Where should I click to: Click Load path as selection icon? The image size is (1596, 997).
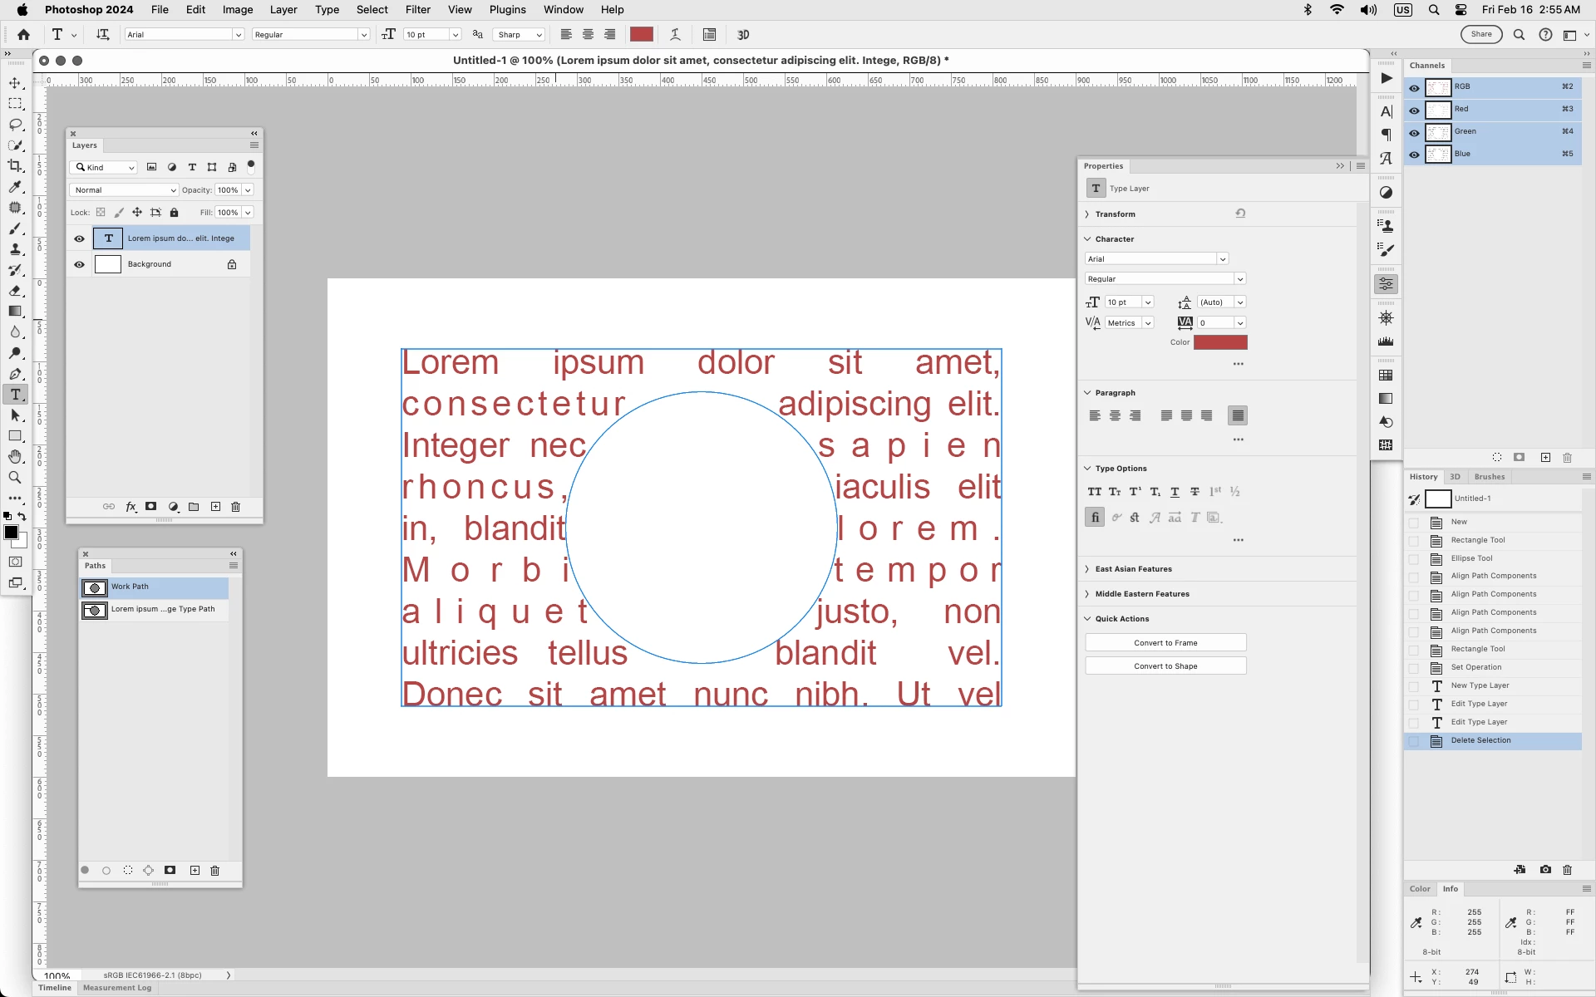(128, 871)
